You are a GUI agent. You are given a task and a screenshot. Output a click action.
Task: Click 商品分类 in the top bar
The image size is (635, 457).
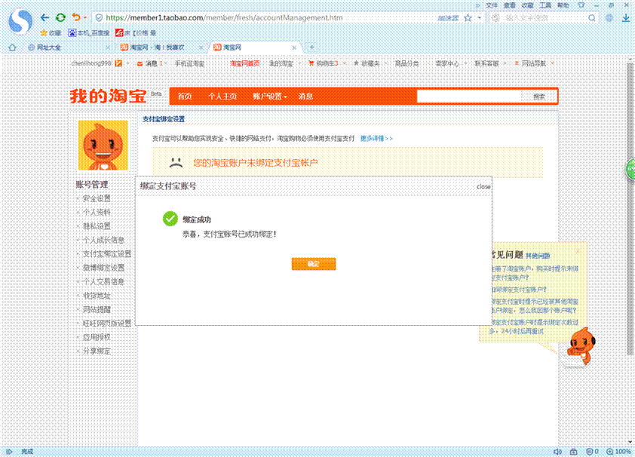406,63
